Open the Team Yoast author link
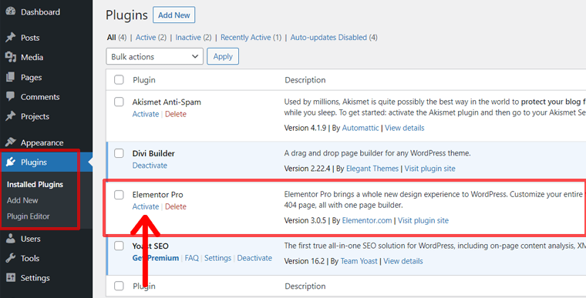This screenshot has height=298, width=586. [x=359, y=261]
